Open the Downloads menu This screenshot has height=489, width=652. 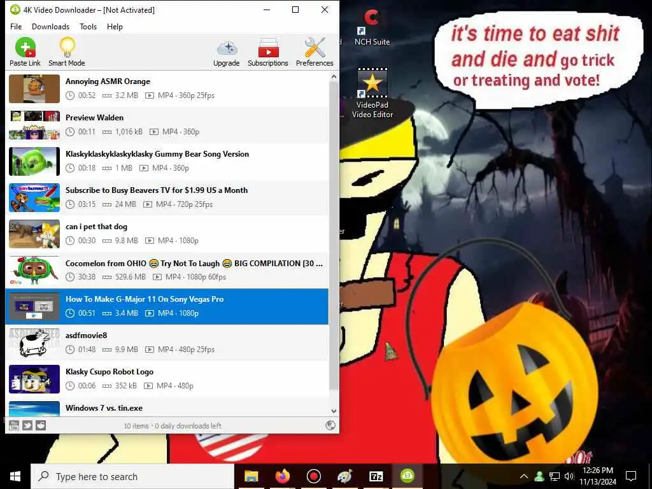[50, 27]
